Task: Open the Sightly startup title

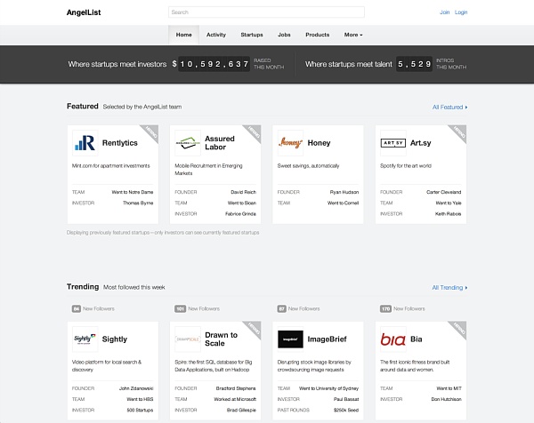Action: [115, 339]
